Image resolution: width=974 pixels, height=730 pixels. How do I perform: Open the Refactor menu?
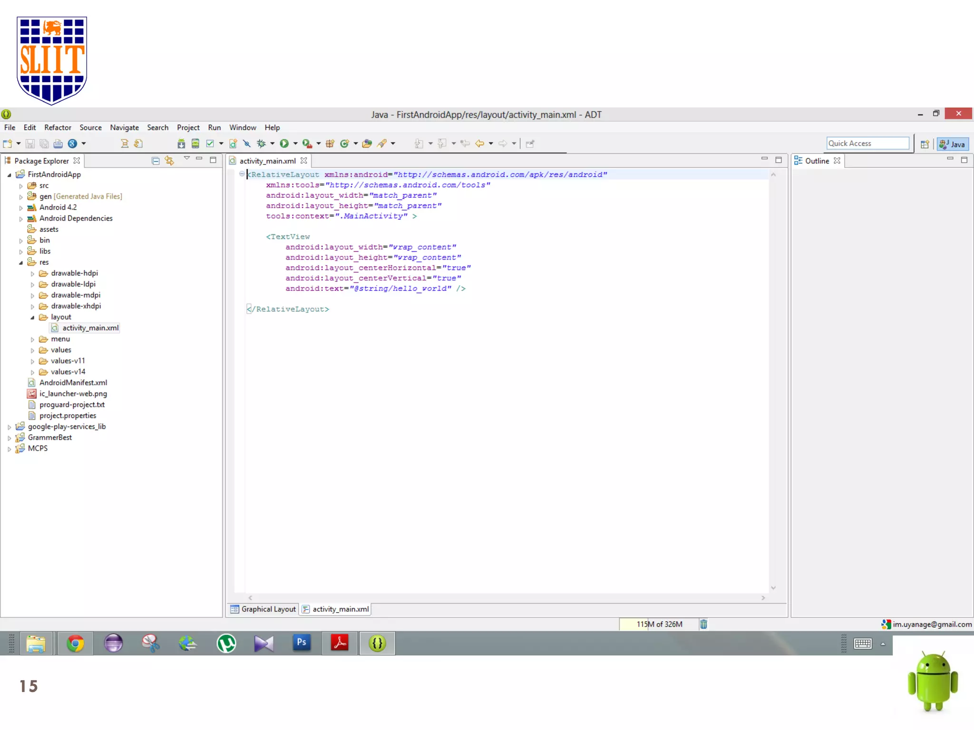(x=58, y=127)
